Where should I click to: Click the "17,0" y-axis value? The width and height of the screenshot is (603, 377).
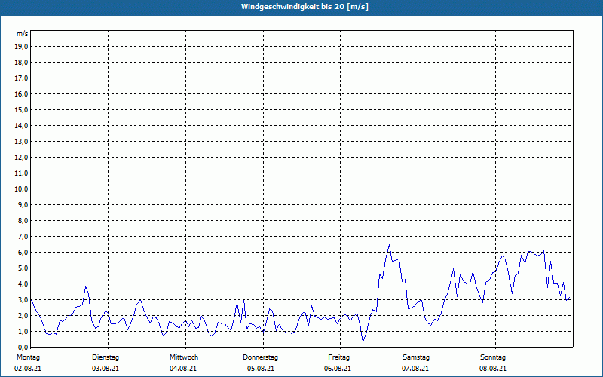22,78
